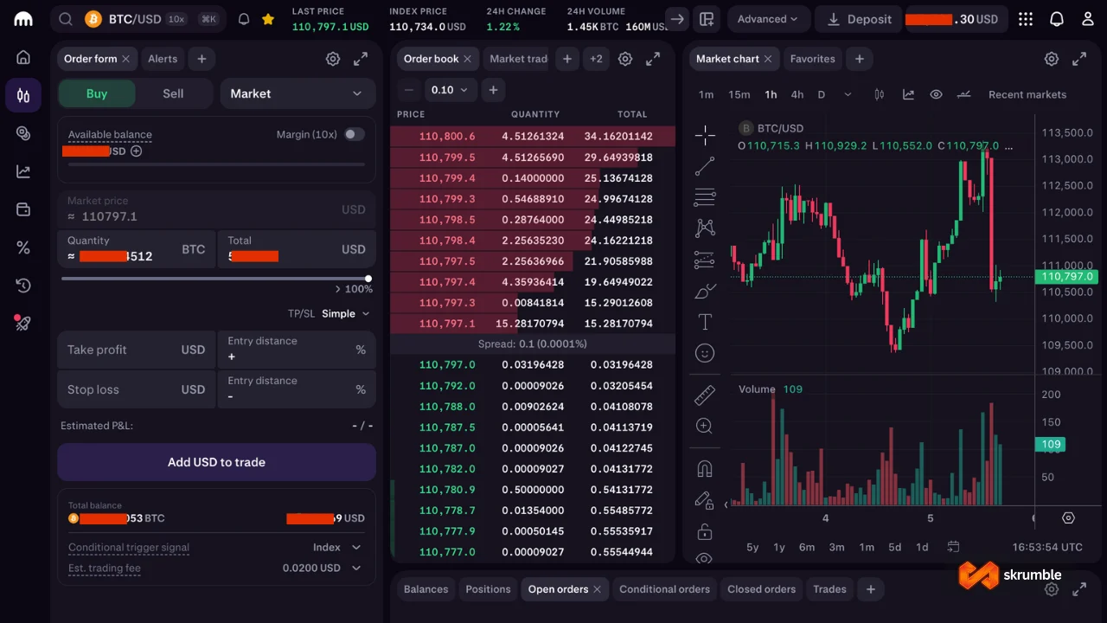1107x623 pixels.
Task: Close the Order form tab
Action: click(x=125, y=59)
